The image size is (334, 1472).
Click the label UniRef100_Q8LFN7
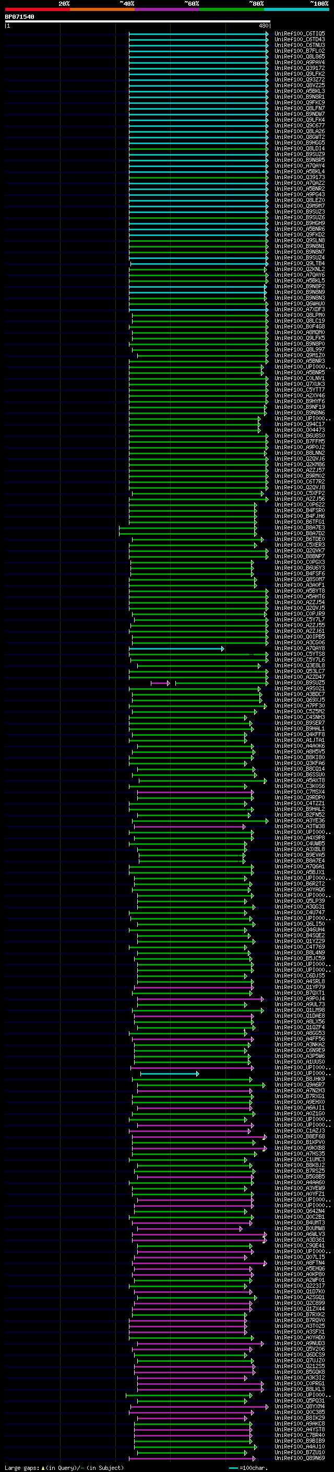point(300,108)
